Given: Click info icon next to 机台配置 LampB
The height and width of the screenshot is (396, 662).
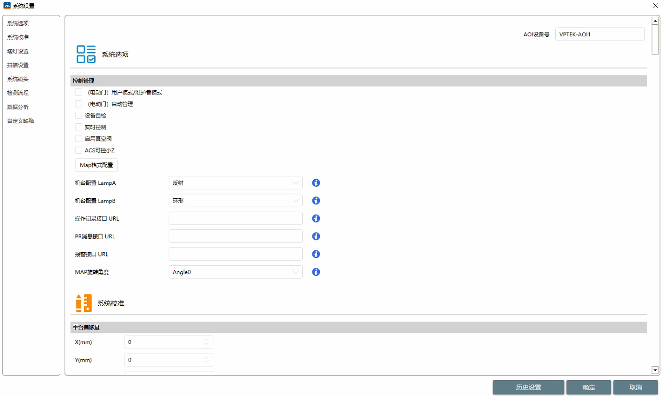Looking at the screenshot, I should click(316, 201).
